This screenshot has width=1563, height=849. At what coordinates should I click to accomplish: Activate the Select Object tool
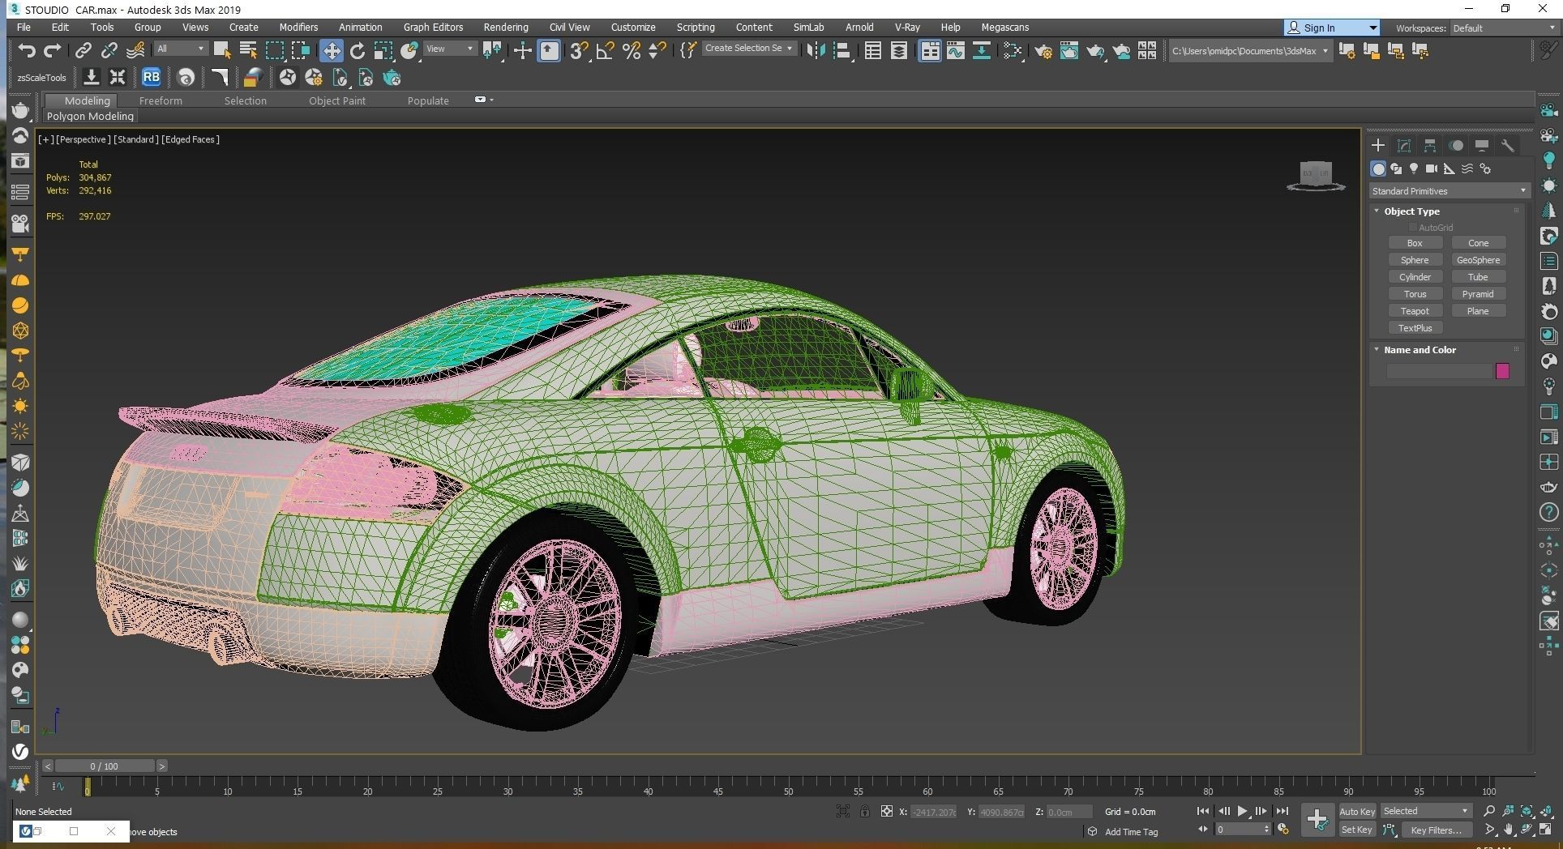[221, 51]
